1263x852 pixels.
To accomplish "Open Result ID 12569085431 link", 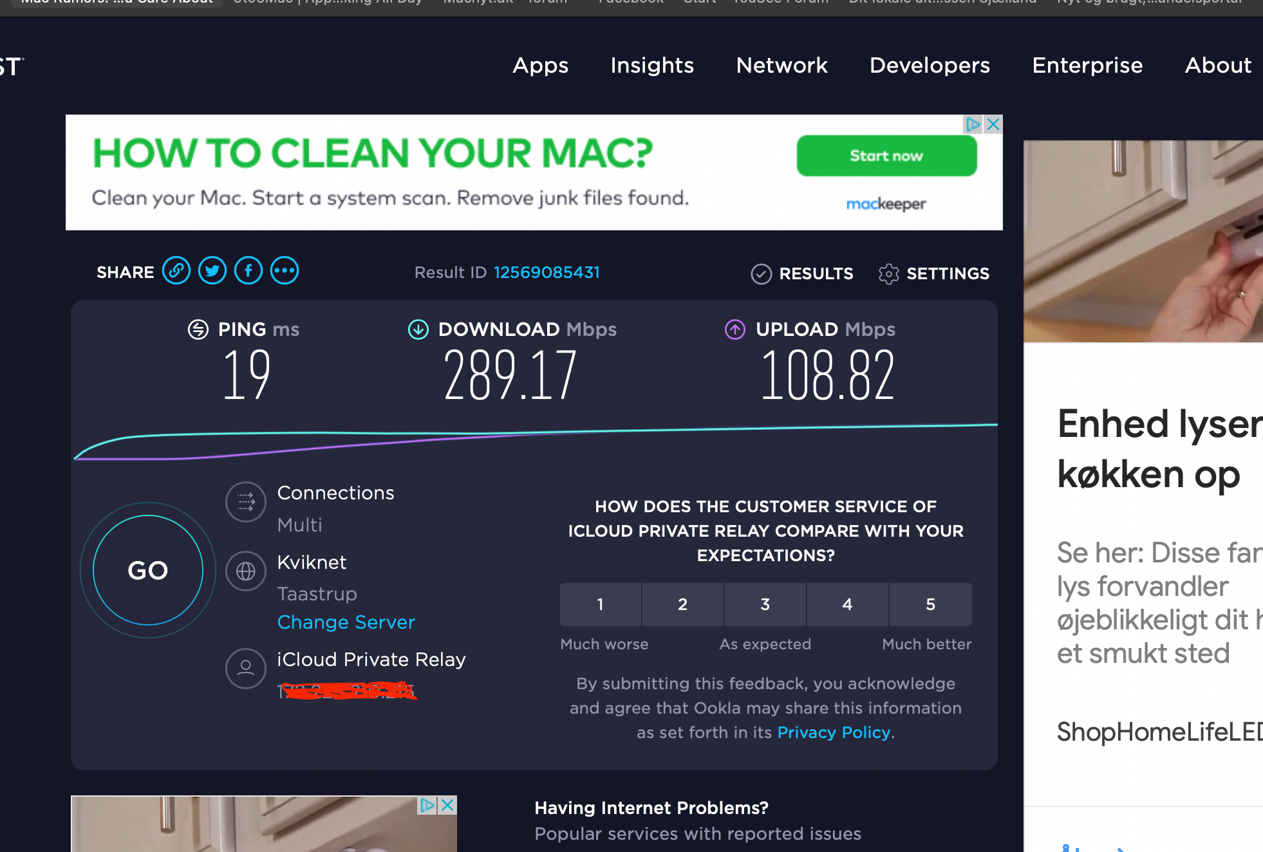I will 547,273.
